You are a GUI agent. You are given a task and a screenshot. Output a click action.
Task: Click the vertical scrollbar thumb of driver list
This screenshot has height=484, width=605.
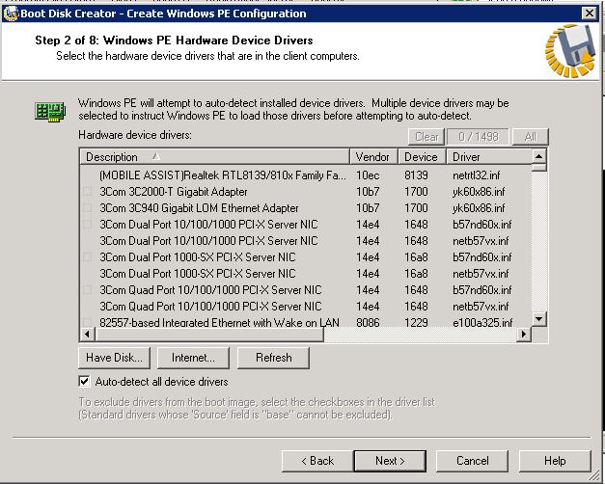(538, 168)
